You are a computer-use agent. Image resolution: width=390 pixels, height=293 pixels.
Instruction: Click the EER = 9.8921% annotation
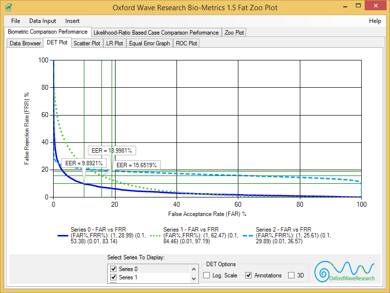[84, 163]
